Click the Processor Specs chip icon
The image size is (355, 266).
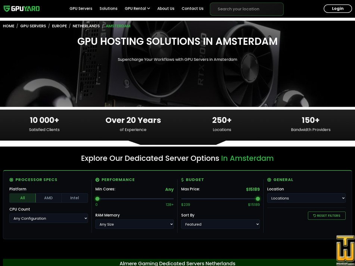point(11,180)
